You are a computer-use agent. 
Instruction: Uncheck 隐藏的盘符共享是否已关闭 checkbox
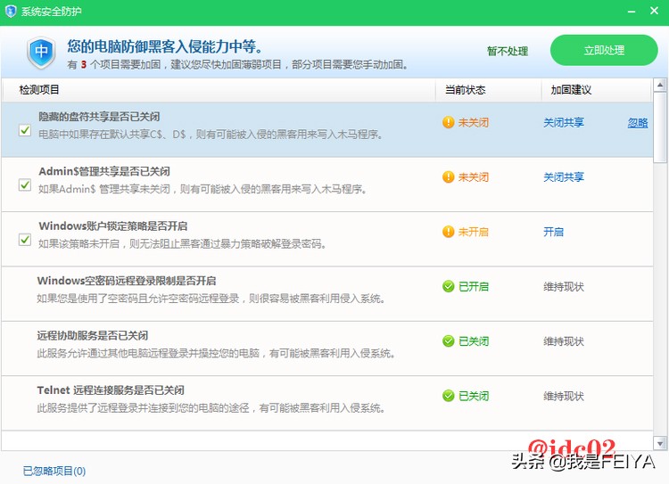[x=25, y=130]
